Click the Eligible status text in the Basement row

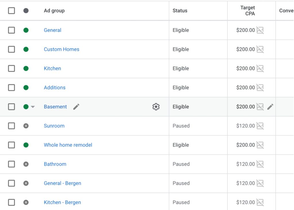[181, 107]
